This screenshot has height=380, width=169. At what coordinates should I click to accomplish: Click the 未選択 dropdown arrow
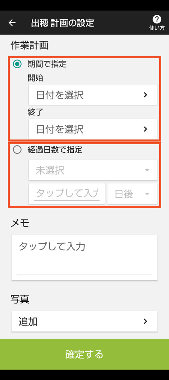147,170
